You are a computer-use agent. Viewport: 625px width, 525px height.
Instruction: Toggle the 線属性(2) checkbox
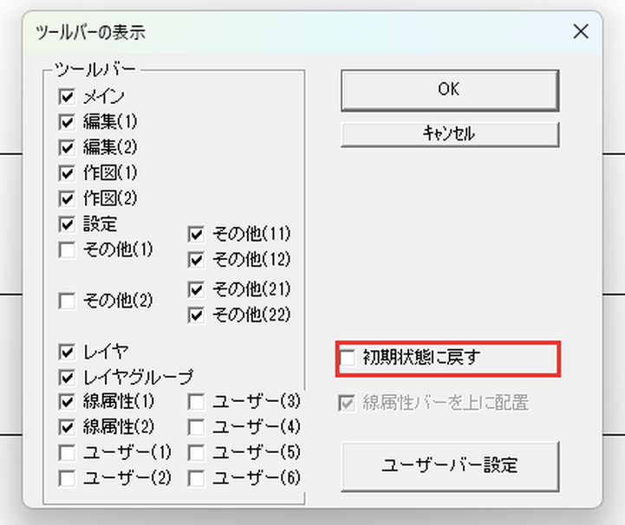(x=67, y=427)
